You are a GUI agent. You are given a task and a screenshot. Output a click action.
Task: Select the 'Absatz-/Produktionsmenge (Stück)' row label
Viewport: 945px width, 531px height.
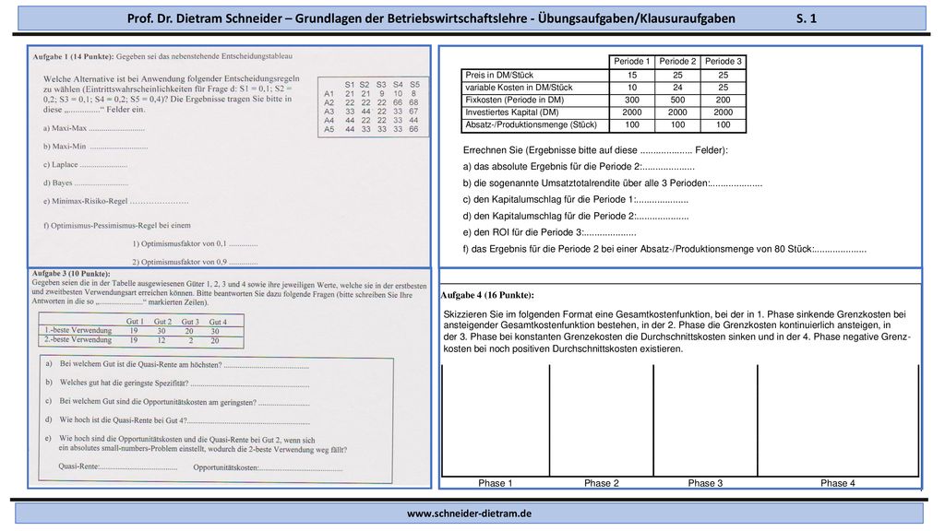click(x=531, y=124)
